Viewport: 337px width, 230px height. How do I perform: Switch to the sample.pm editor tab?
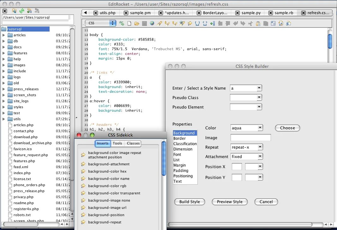(x=140, y=13)
